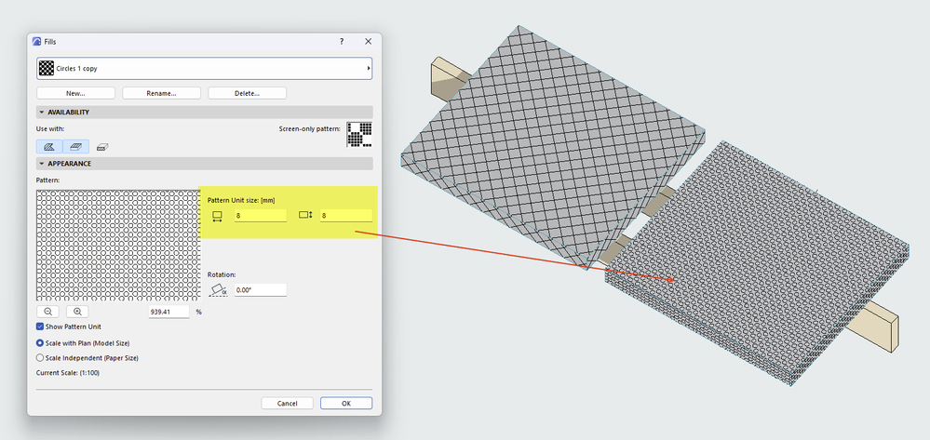Click the Rotation value field
Screen dimensions: 930x440
pos(261,290)
